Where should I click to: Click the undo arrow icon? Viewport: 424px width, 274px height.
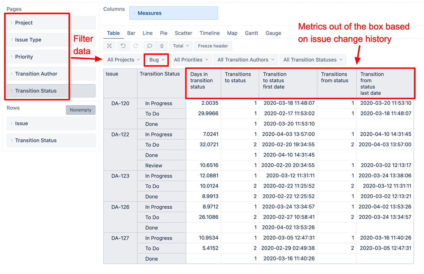(123, 46)
